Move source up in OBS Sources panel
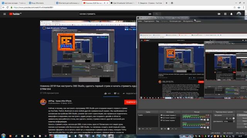The height and width of the screenshot is (138, 247). tap(173, 129)
